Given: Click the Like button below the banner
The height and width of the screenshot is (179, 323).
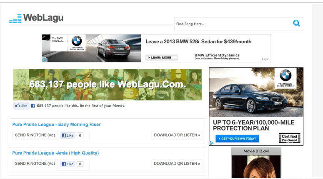Looking at the screenshot, I should pyautogui.click(x=21, y=105).
